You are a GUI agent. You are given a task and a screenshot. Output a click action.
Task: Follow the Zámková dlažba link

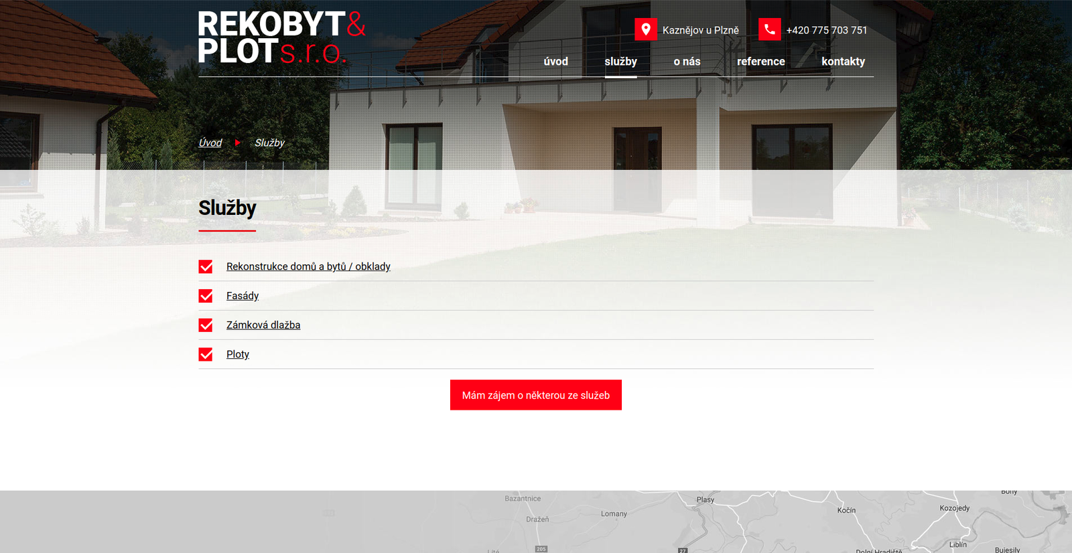(263, 325)
